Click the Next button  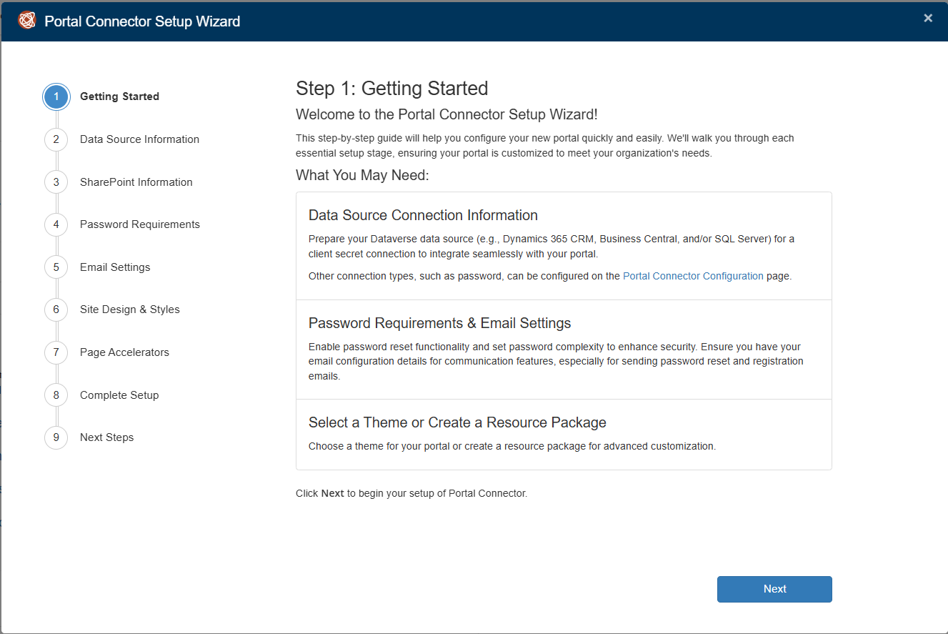click(774, 589)
